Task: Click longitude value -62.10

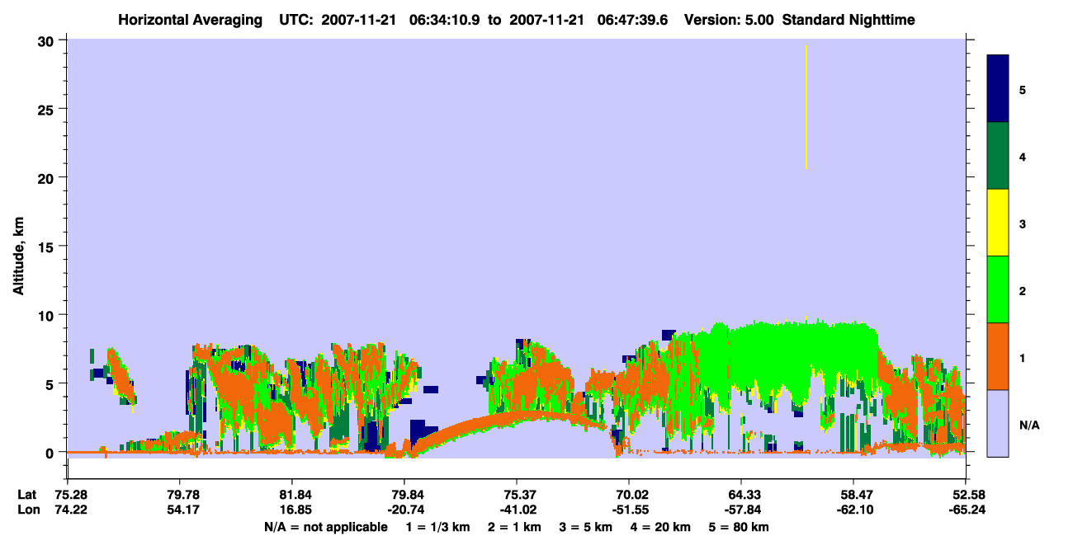Action: [853, 510]
